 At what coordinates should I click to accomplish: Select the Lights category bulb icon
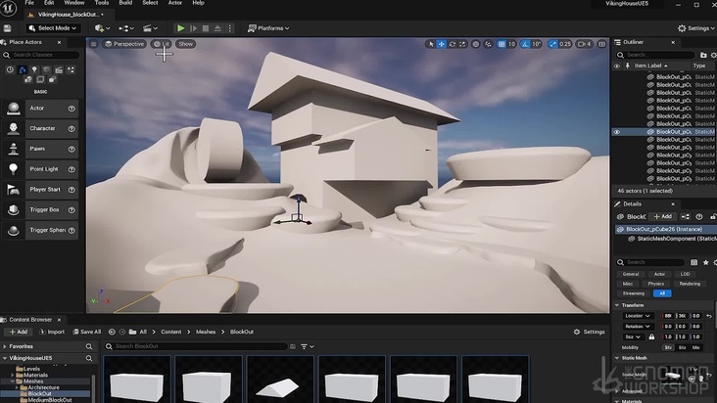click(34, 69)
